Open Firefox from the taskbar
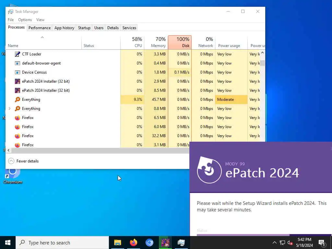The width and height of the screenshot is (332, 249). [x=133, y=243]
